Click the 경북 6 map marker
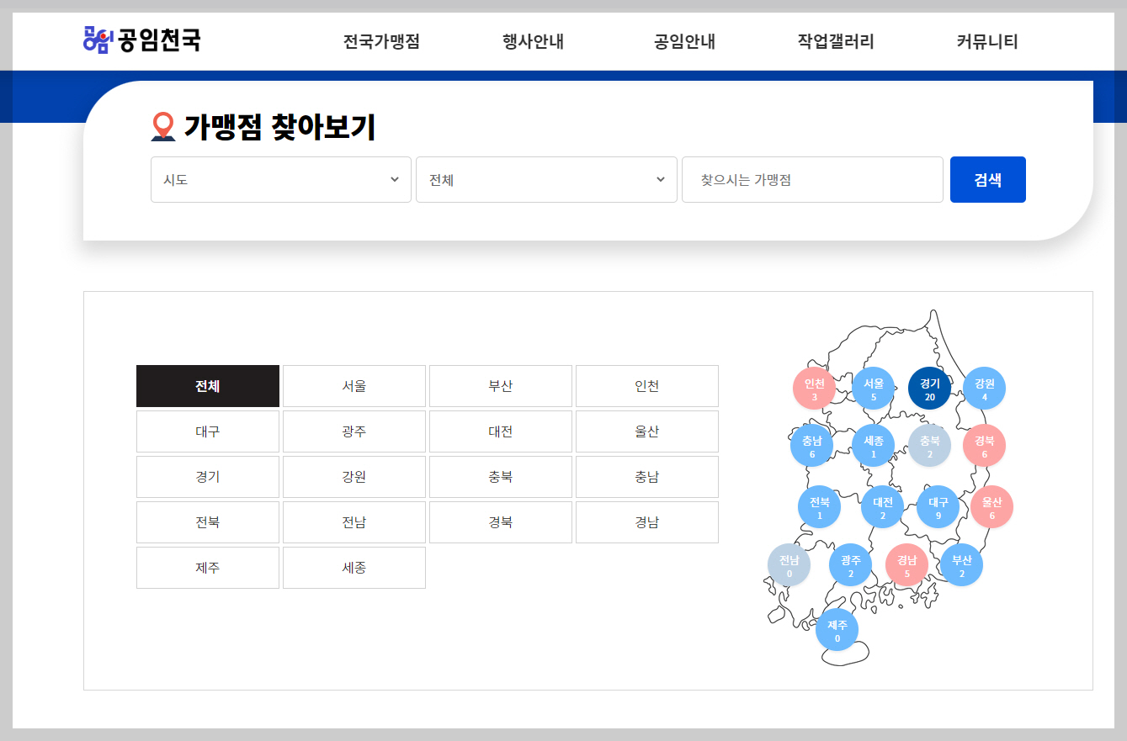Viewport: 1127px width, 741px height. (x=984, y=446)
